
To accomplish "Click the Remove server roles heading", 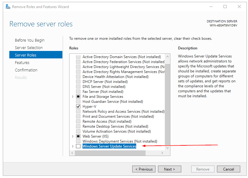I will click(x=41, y=24).
